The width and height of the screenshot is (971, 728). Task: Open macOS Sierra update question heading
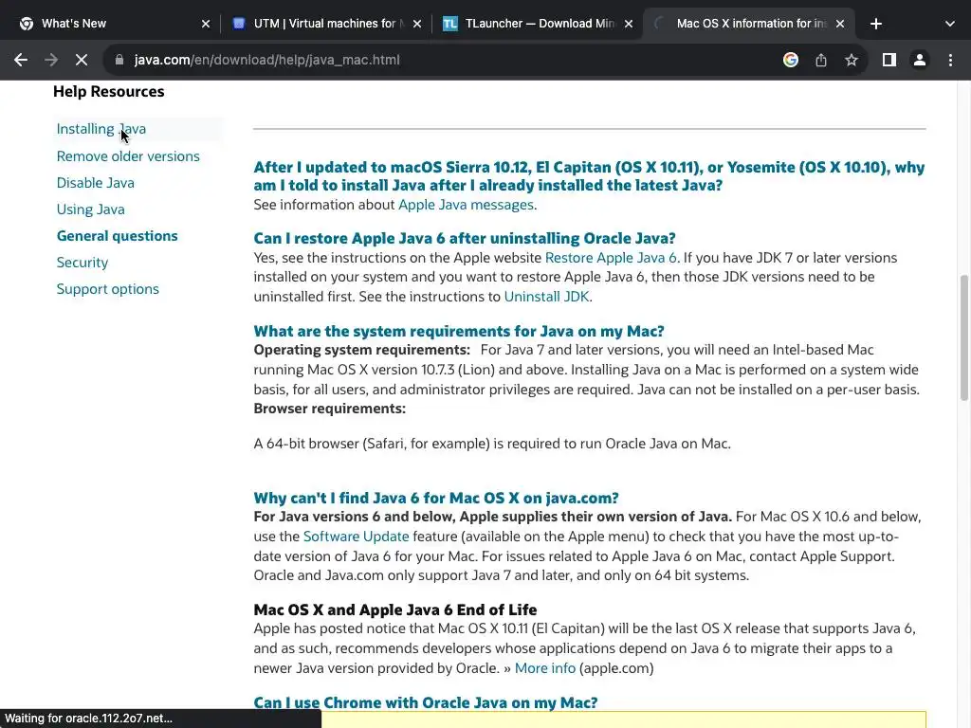click(589, 176)
